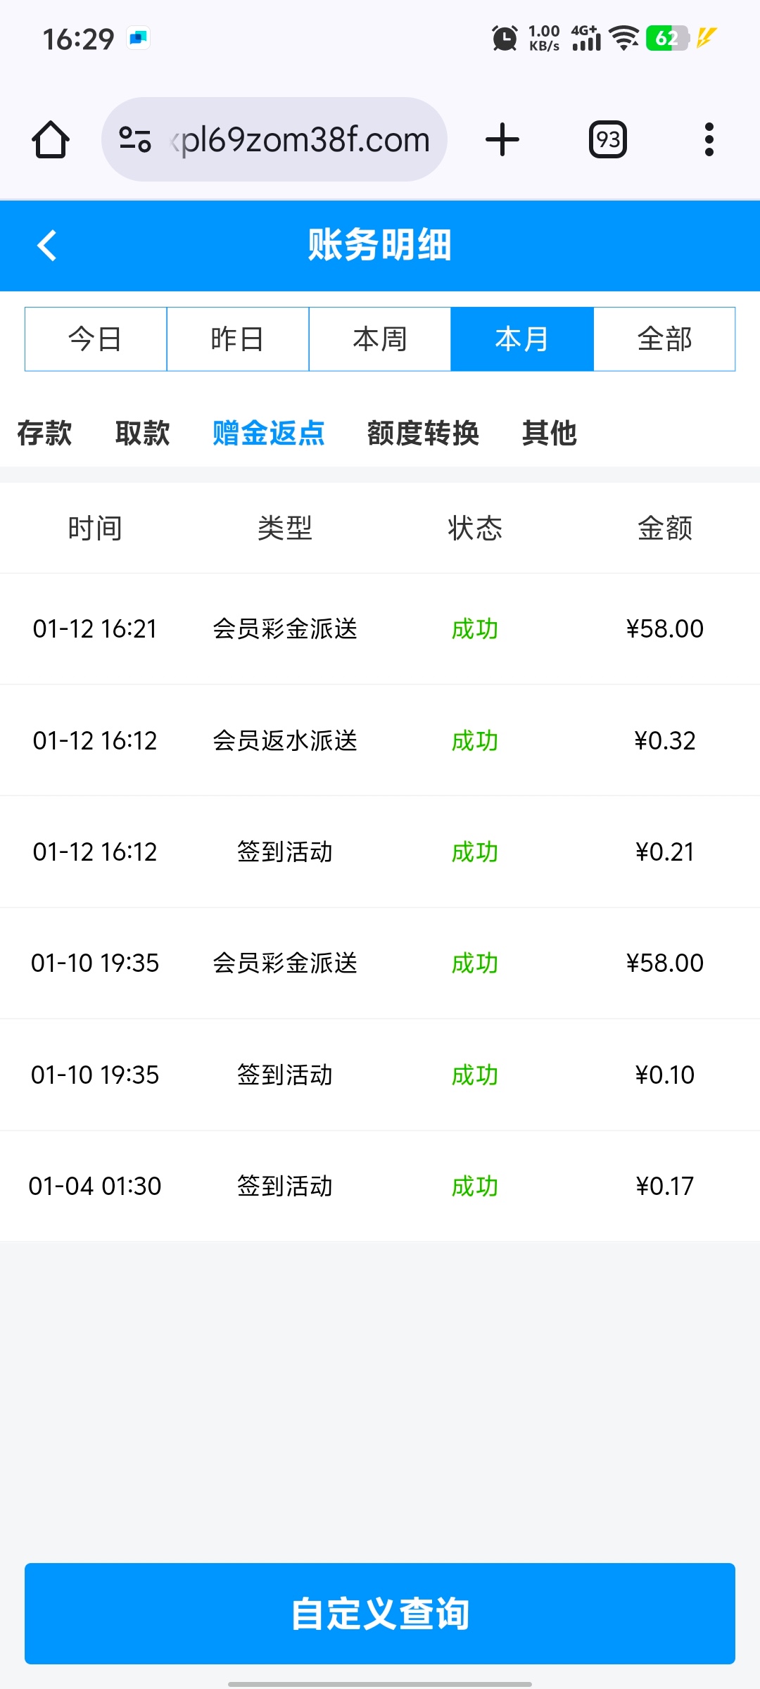Tap the alarm icon in status bar

pyautogui.click(x=504, y=38)
